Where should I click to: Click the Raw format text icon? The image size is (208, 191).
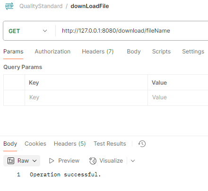(x=11, y=161)
